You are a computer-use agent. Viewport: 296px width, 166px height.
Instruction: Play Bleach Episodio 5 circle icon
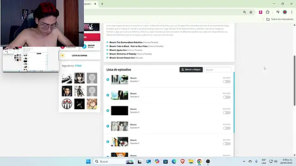(108, 142)
